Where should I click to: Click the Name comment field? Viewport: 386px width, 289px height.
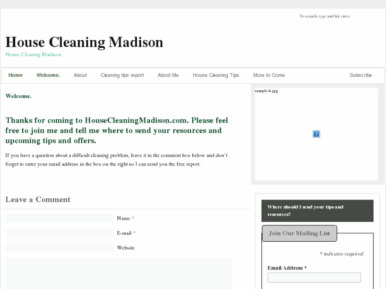point(59,218)
